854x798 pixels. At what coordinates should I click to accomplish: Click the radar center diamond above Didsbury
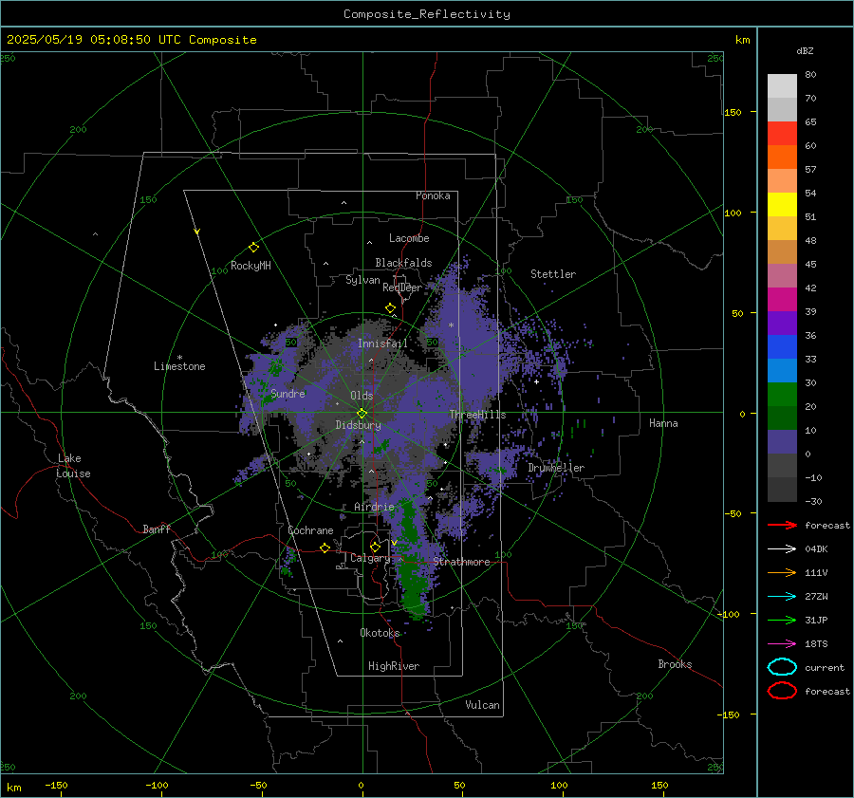click(362, 414)
